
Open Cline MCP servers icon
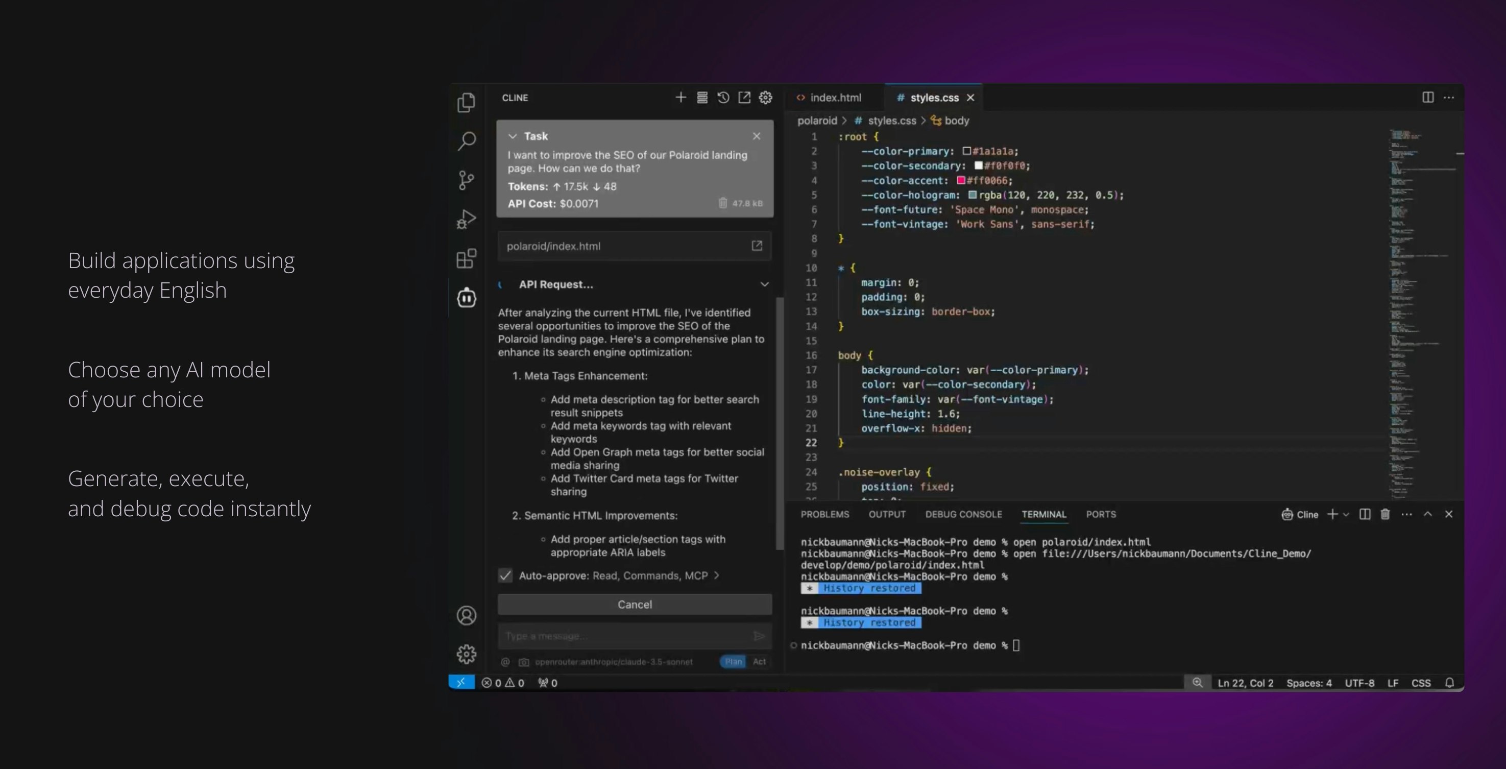pyautogui.click(x=702, y=98)
